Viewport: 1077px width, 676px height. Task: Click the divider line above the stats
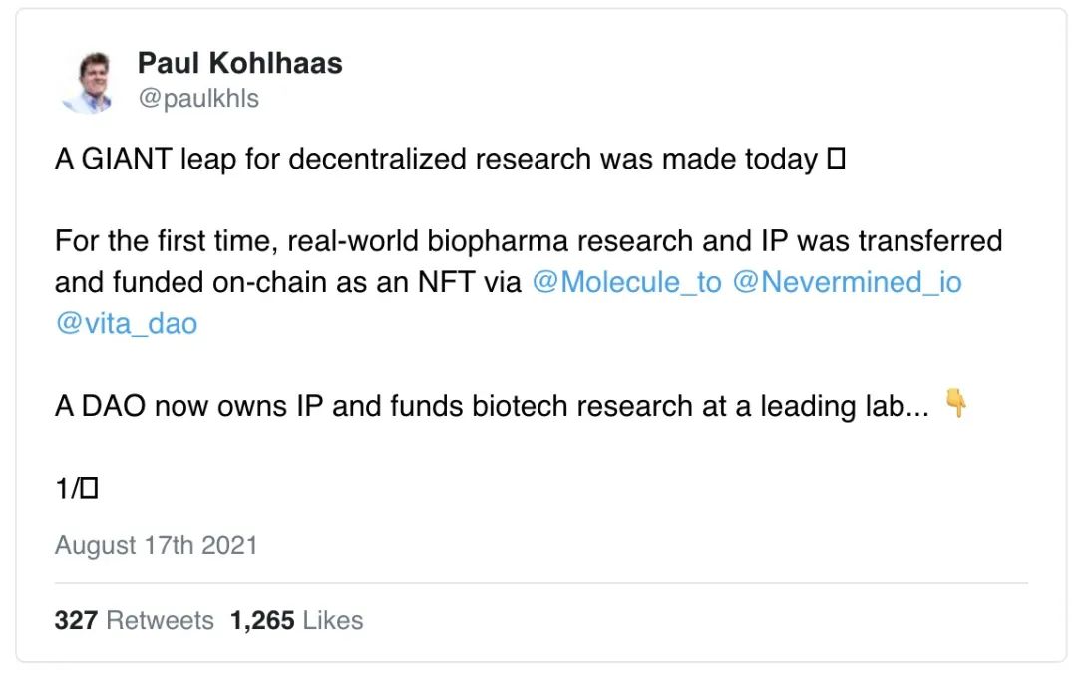coord(541,583)
